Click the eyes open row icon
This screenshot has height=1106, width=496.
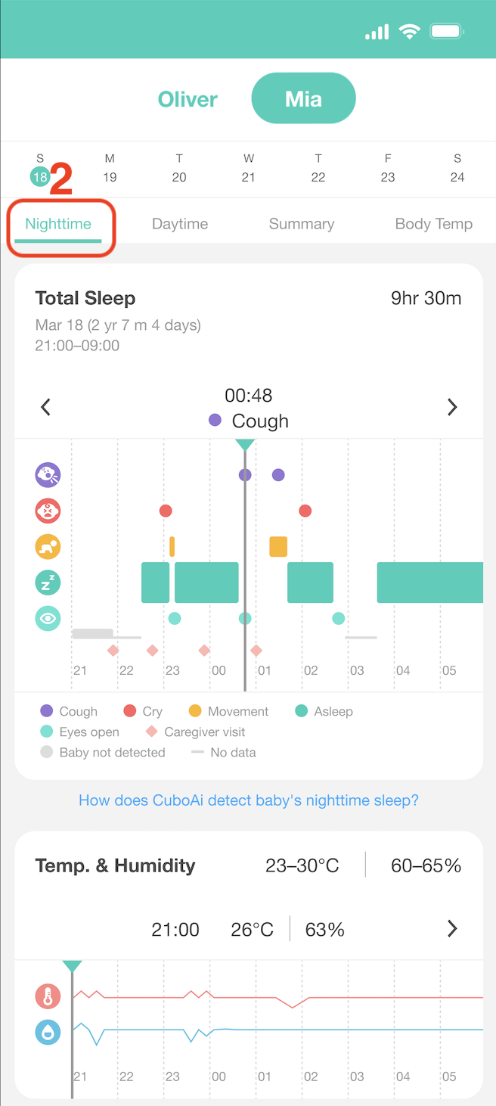[48, 619]
